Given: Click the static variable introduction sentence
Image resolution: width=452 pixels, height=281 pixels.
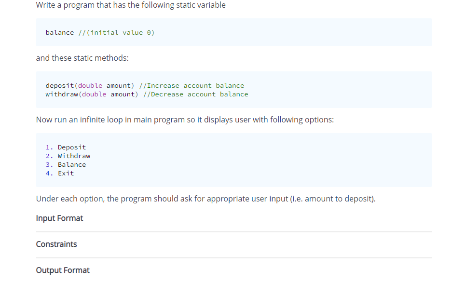Looking at the screenshot, I should coord(130,5).
